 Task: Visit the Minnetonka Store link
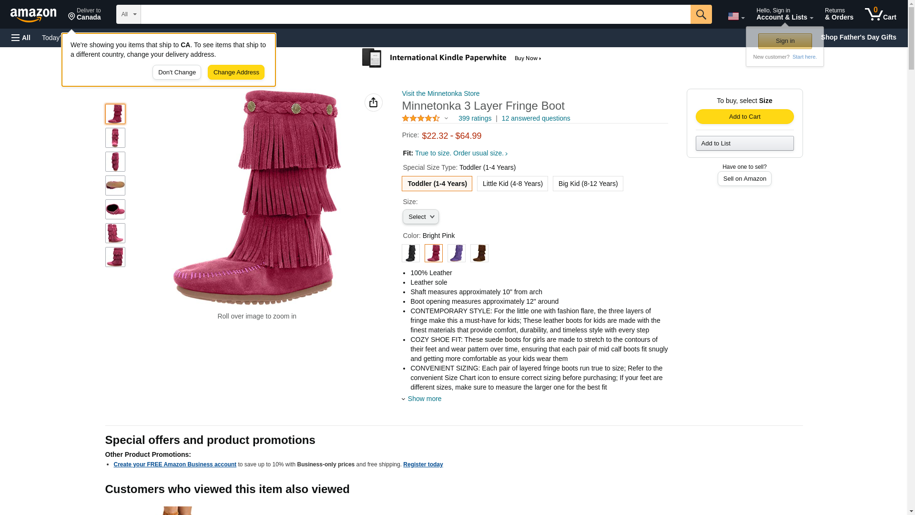440,93
